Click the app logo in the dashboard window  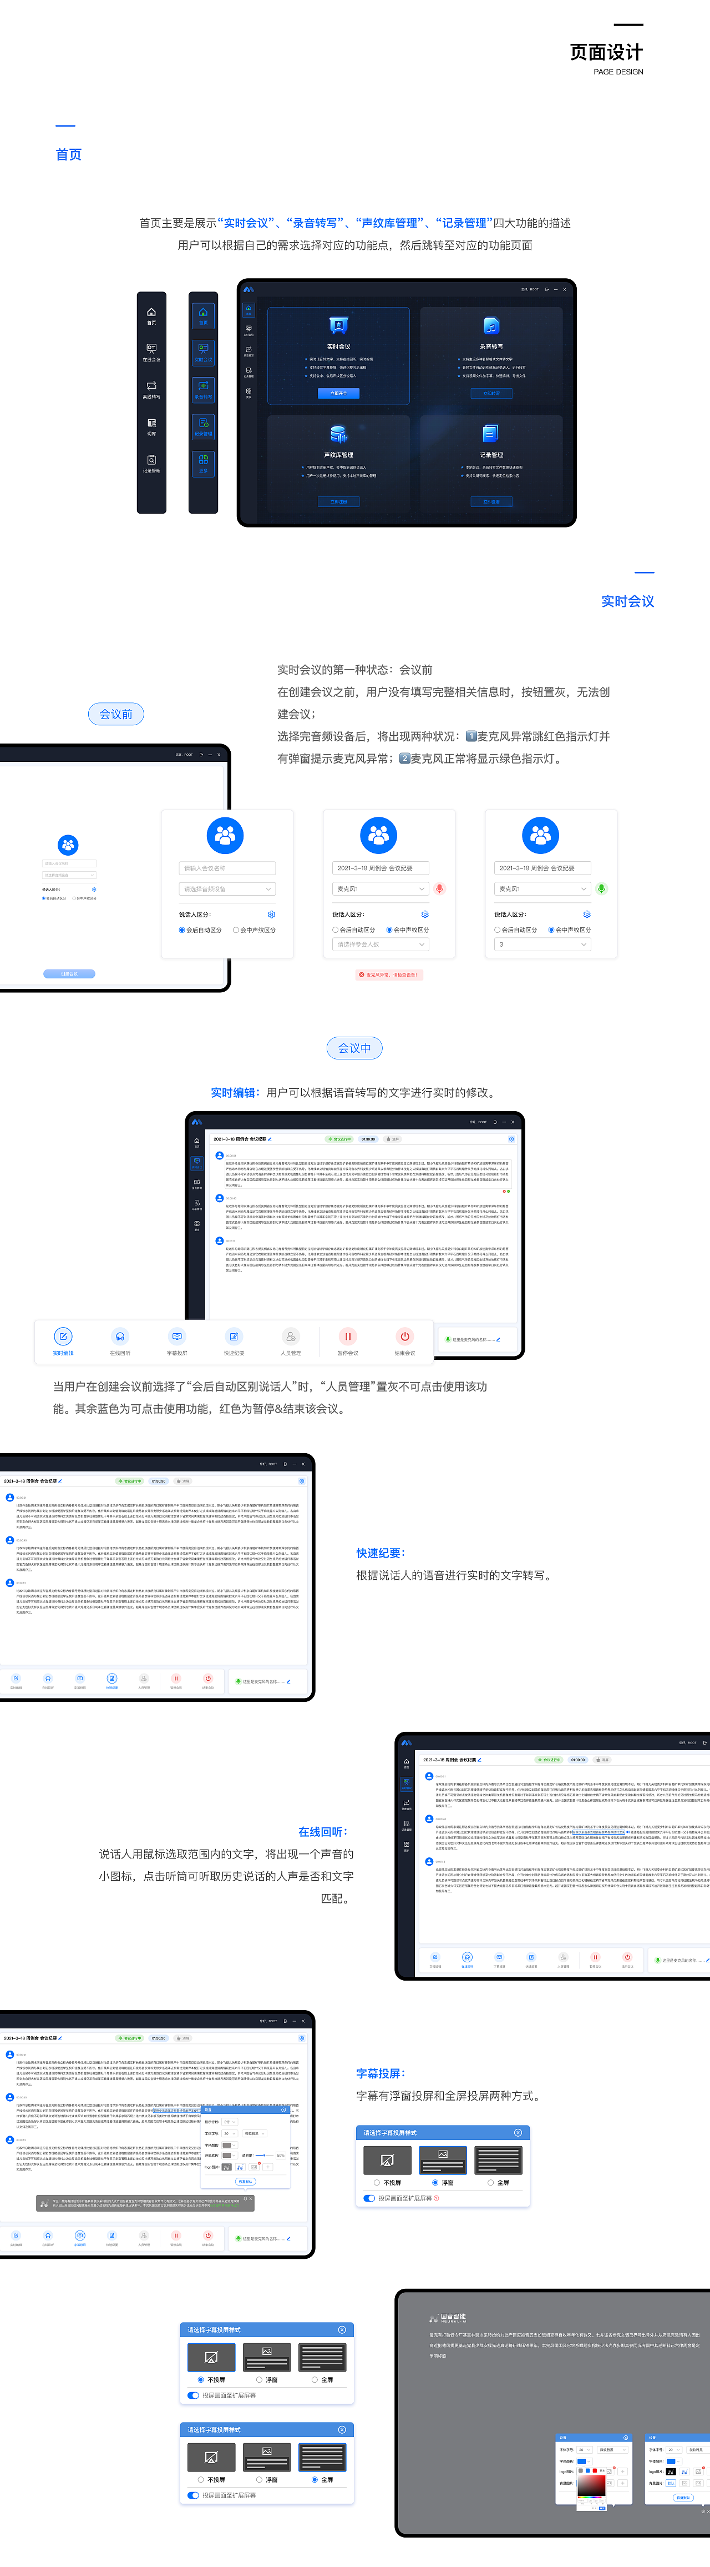(248, 289)
